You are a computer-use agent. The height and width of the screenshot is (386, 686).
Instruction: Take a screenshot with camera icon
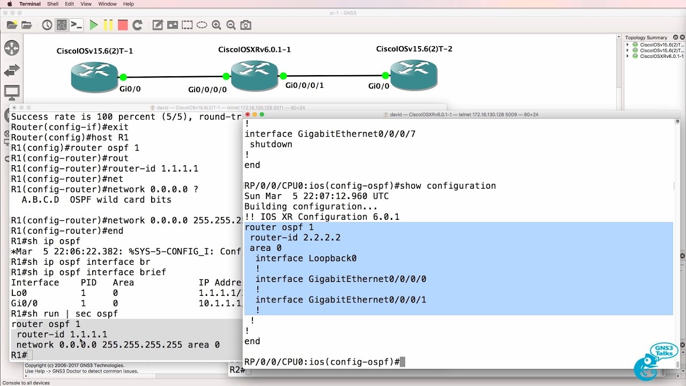pyautogui.click(x=245, y=25)
